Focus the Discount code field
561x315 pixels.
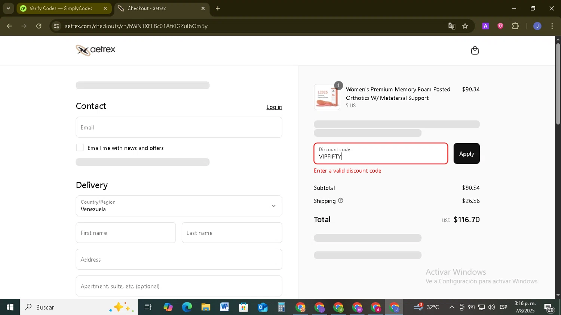[x=381, y=154]
